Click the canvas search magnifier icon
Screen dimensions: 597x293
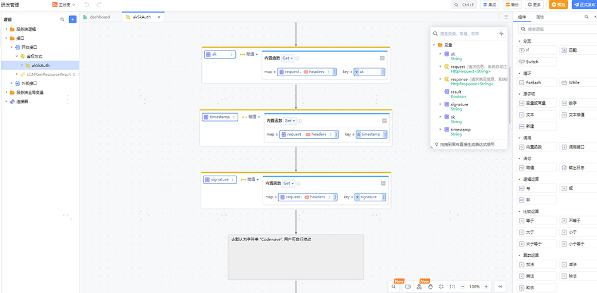(x=394, y=286)
